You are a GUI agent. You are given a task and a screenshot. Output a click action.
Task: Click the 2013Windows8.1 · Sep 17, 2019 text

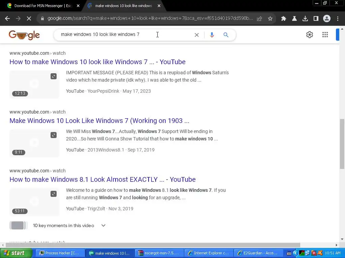[x=121, y=150]
